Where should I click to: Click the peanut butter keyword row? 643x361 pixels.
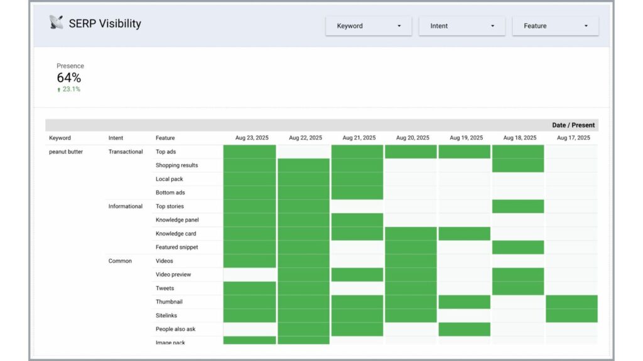[x=66, y=152]
